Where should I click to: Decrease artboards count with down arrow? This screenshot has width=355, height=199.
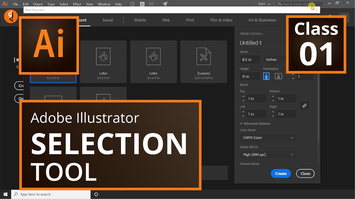pos(293,78)
